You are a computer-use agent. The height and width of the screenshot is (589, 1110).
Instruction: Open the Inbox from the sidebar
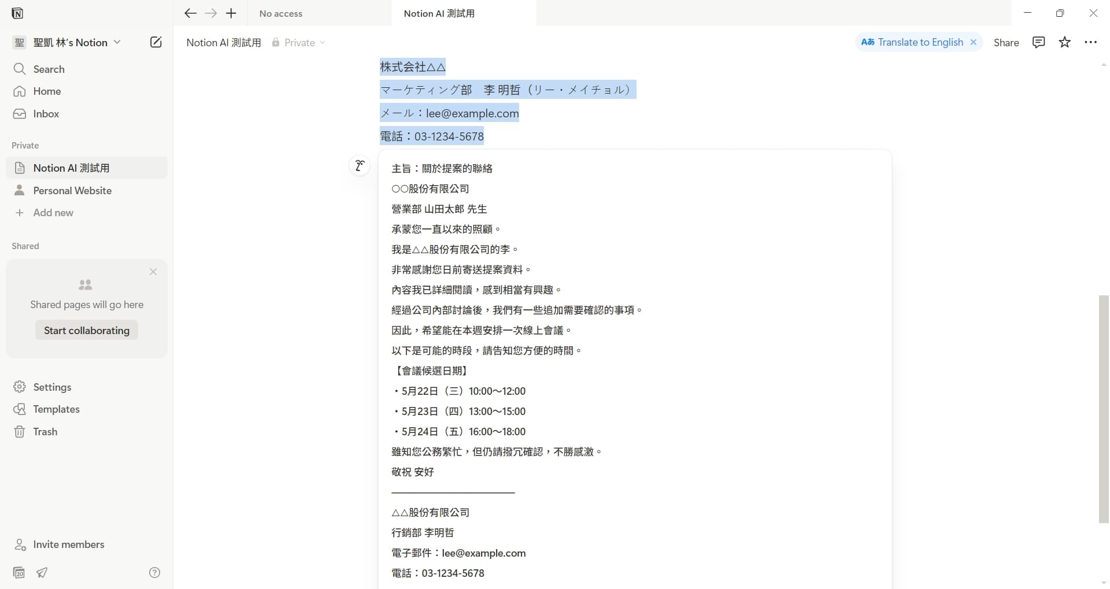tap(46, 114)
